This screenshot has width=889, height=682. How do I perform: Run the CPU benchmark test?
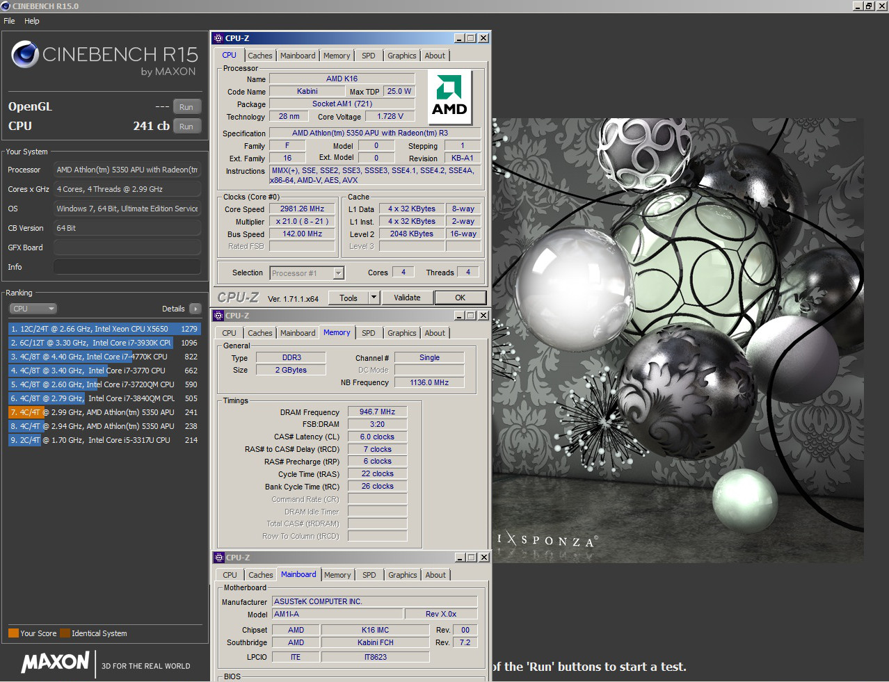coord(186,127)
